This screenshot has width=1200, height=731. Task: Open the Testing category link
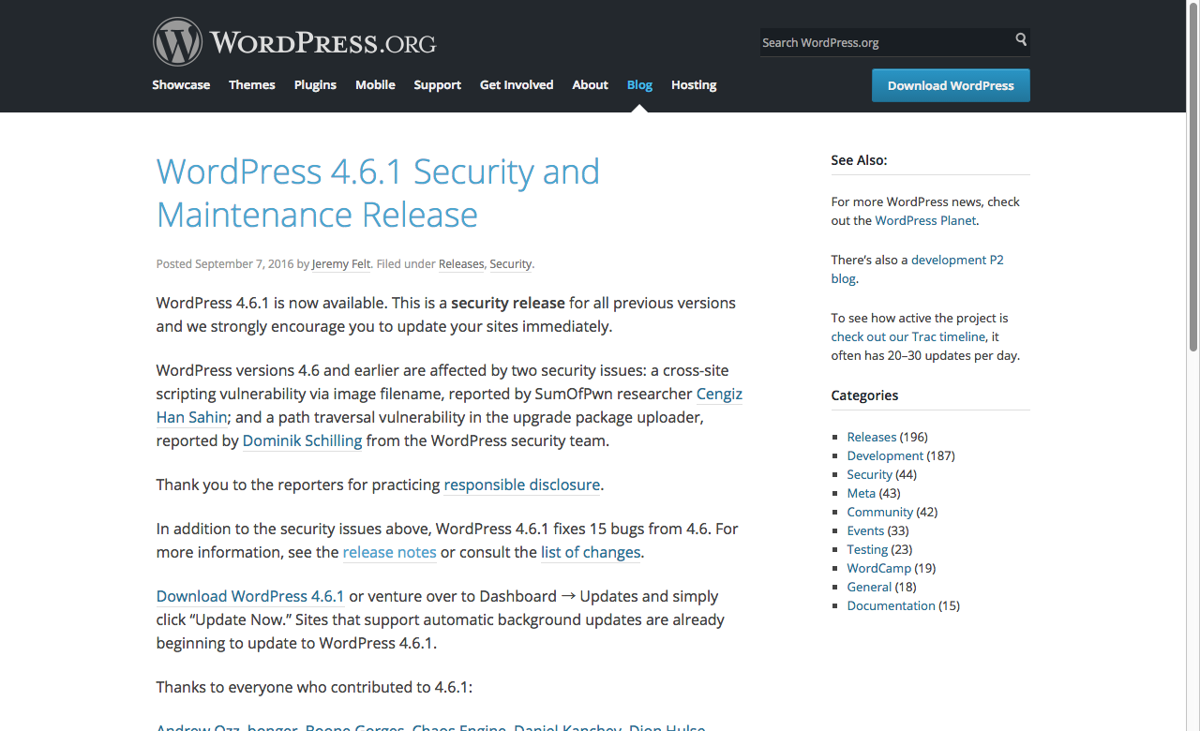[x=867, y=549]
